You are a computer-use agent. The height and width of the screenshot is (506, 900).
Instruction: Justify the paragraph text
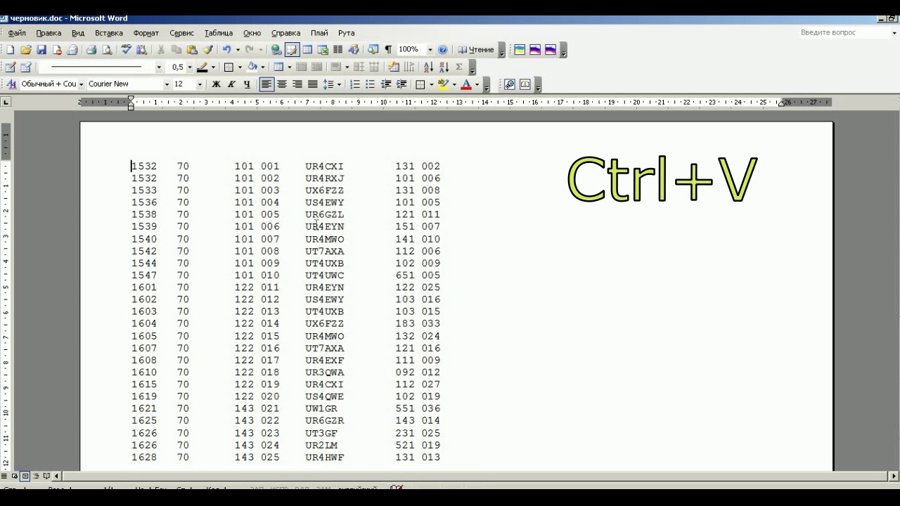[x=313, y=84]
